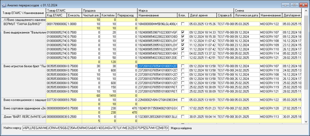Check Блок. for mark dated 04.02.2025 13:37:32

pos(183,53)
